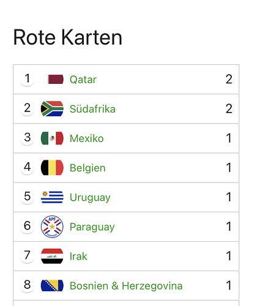
Task: Click the Belgium flag icon
Action: [52, 168]
